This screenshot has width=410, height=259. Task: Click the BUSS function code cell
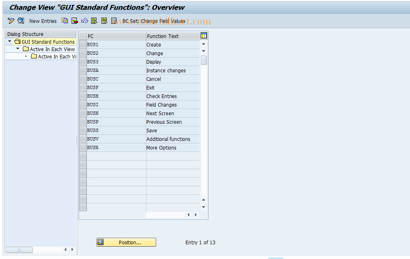click(x=116, y=130)
